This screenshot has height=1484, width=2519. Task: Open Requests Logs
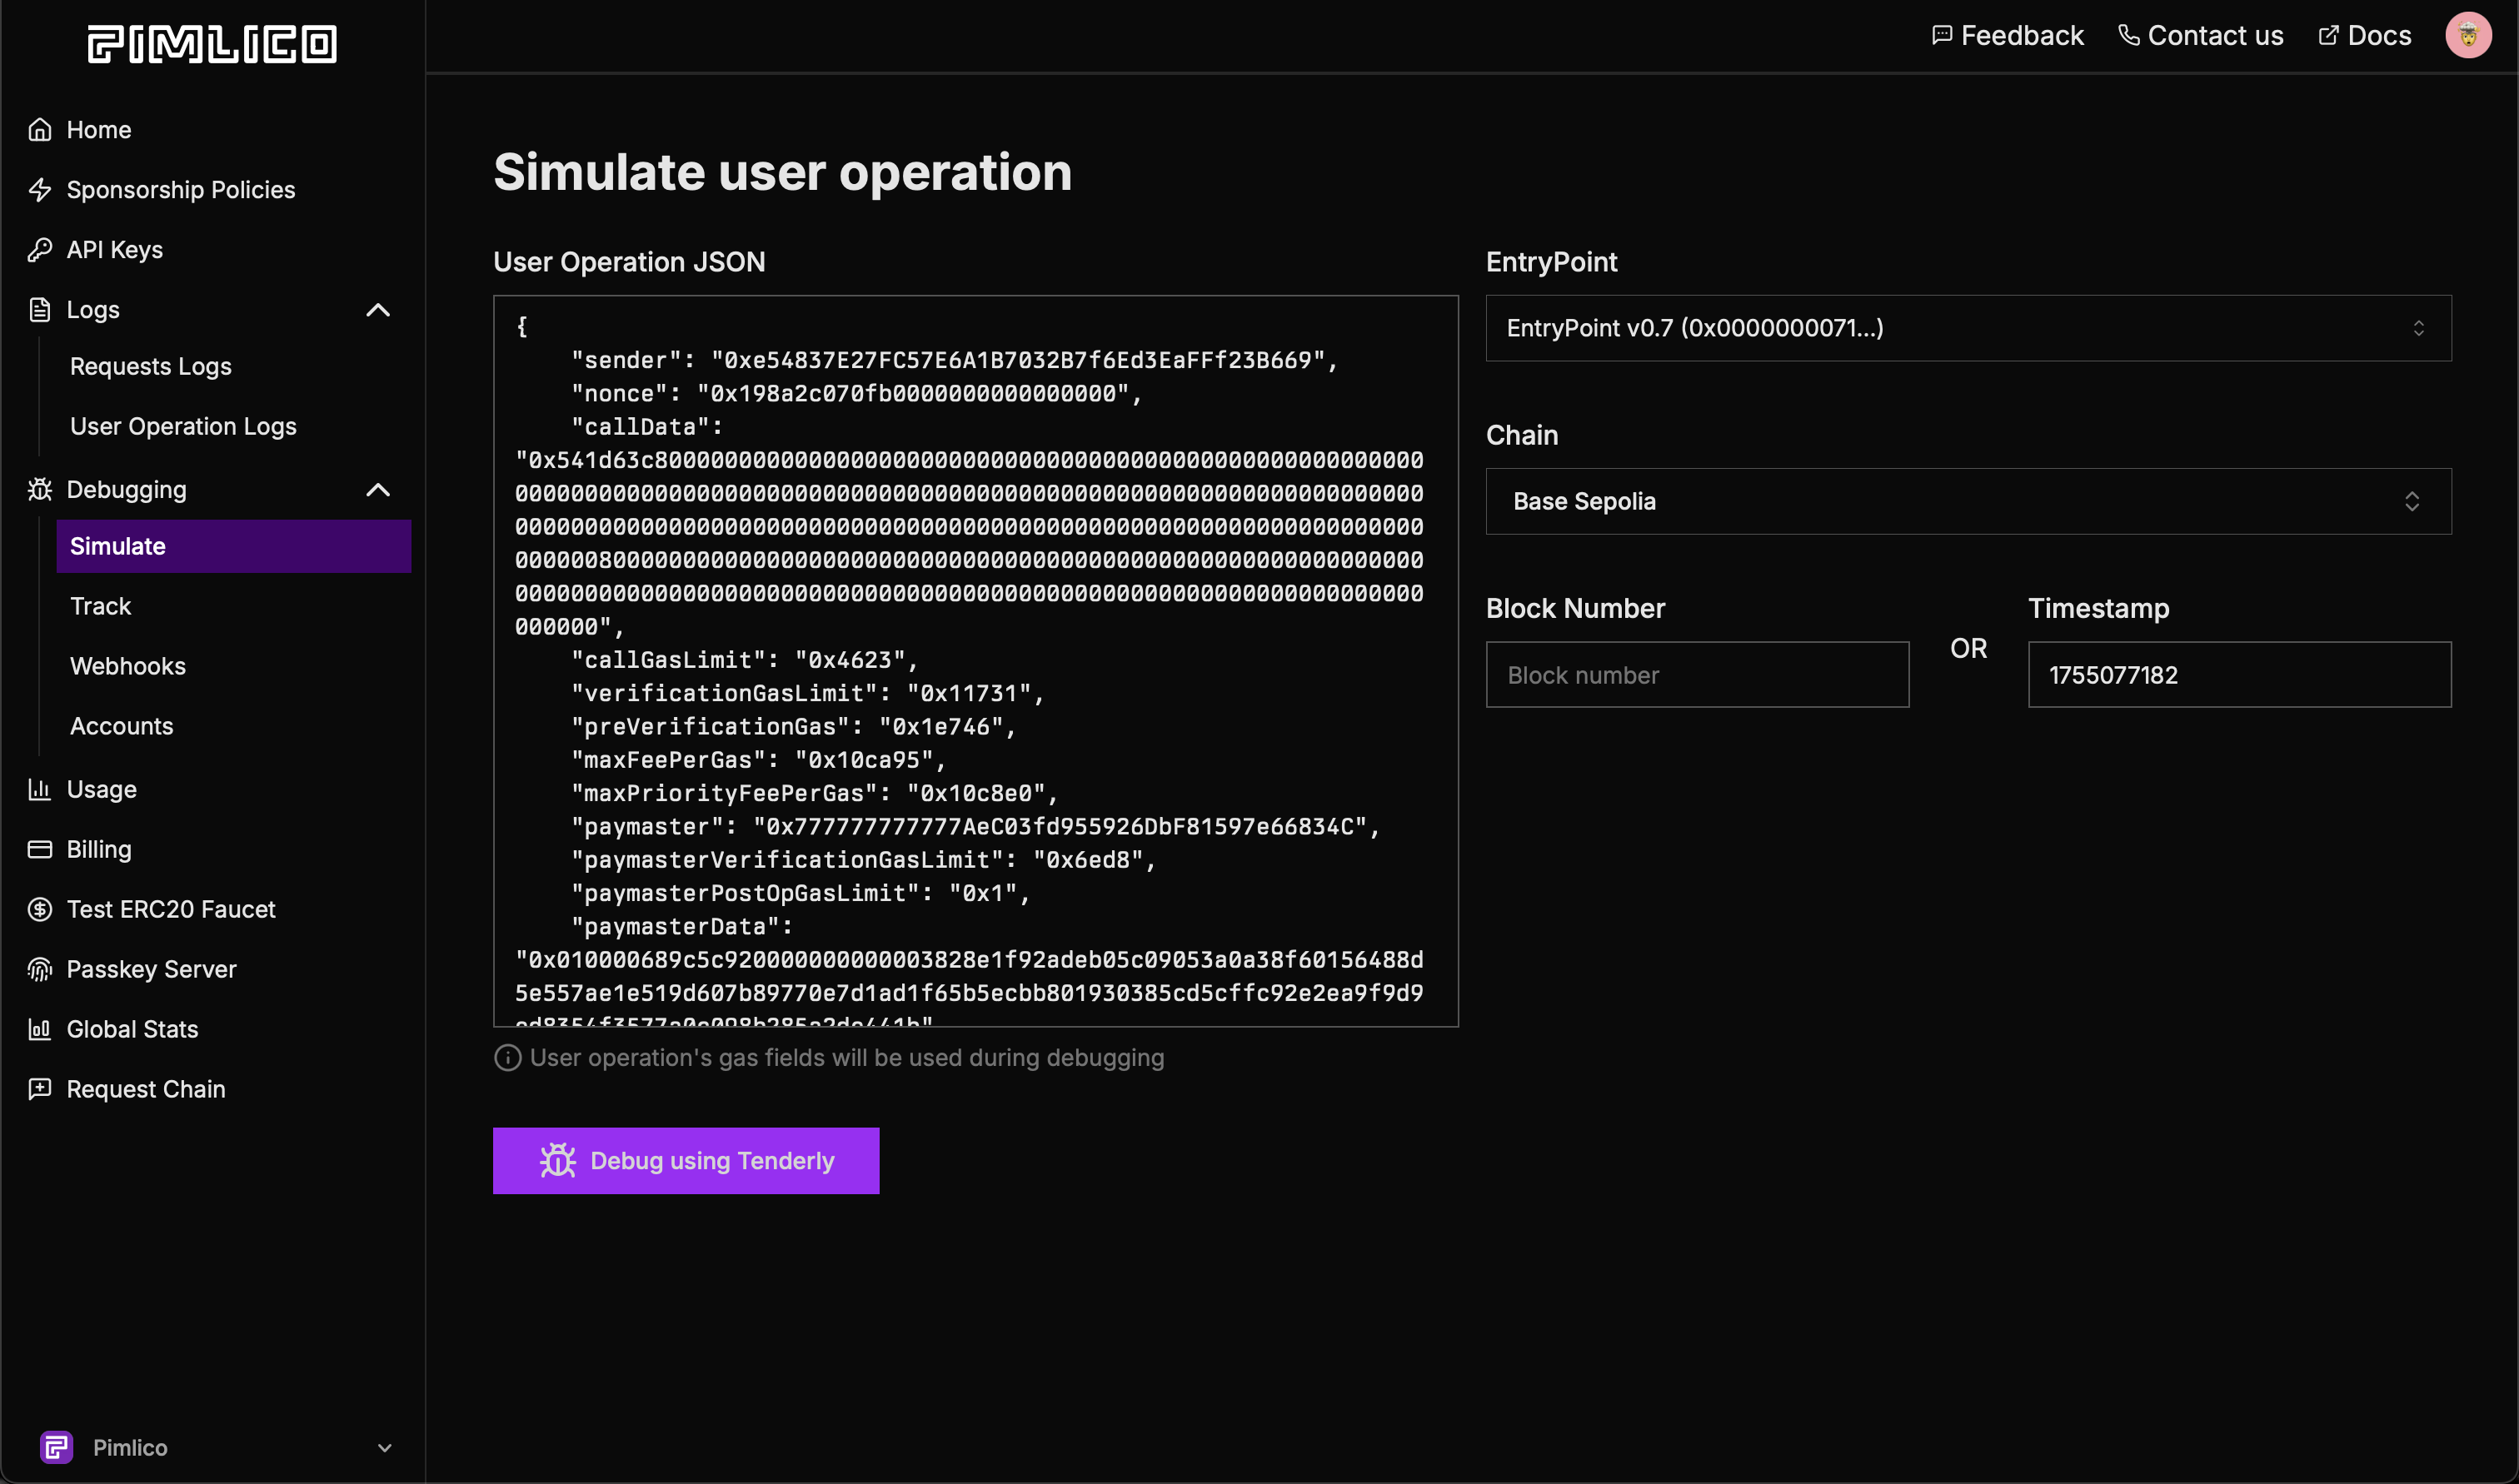pos(151,366)
